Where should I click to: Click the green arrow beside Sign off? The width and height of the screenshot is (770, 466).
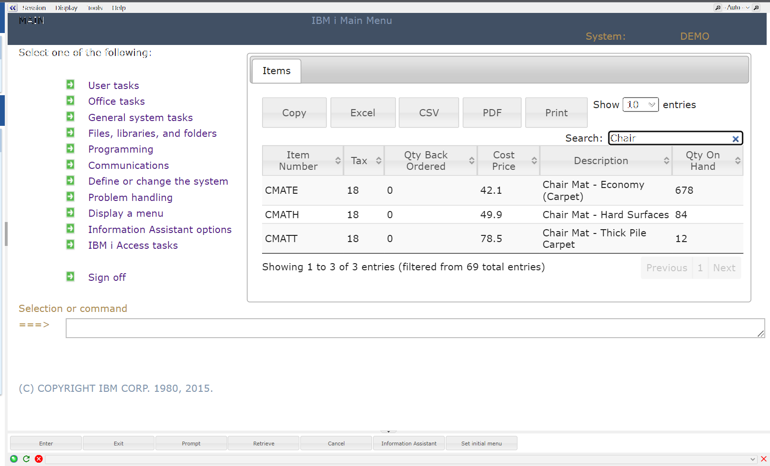[70, 276]
